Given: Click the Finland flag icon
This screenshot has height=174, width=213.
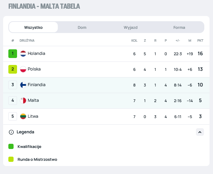Looking at the screenshot, I should (23, 85).
